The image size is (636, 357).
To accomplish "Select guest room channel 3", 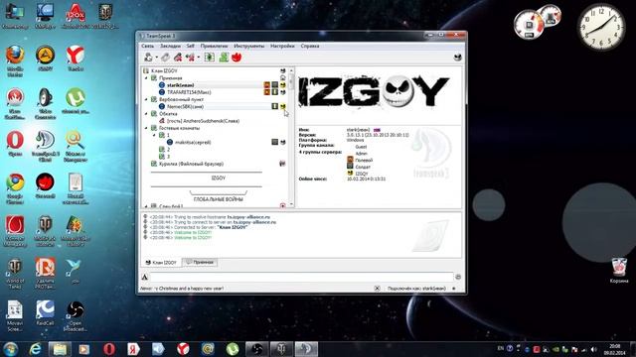I will [168, 157].
